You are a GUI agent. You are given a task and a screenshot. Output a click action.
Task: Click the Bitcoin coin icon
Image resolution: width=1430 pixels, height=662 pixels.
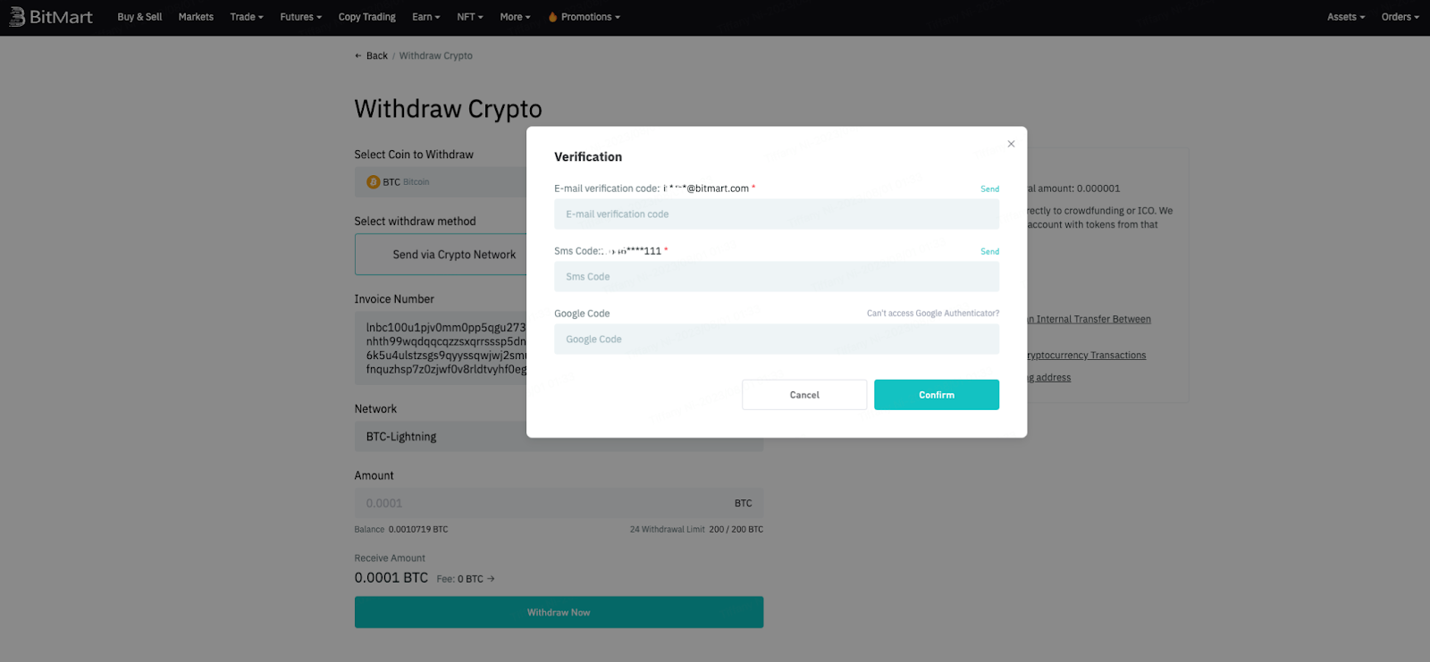pos(374,181)
